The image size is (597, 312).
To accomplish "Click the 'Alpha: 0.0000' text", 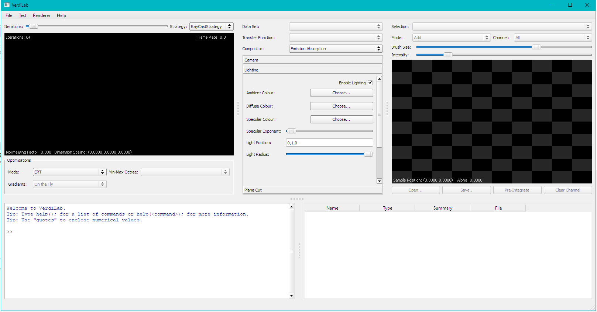I will click(470, 180).
